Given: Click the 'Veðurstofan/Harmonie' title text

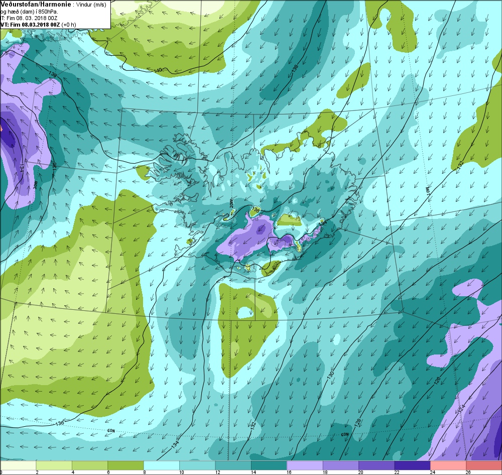Looking at the screenshot, I should (x=36, y=5).
